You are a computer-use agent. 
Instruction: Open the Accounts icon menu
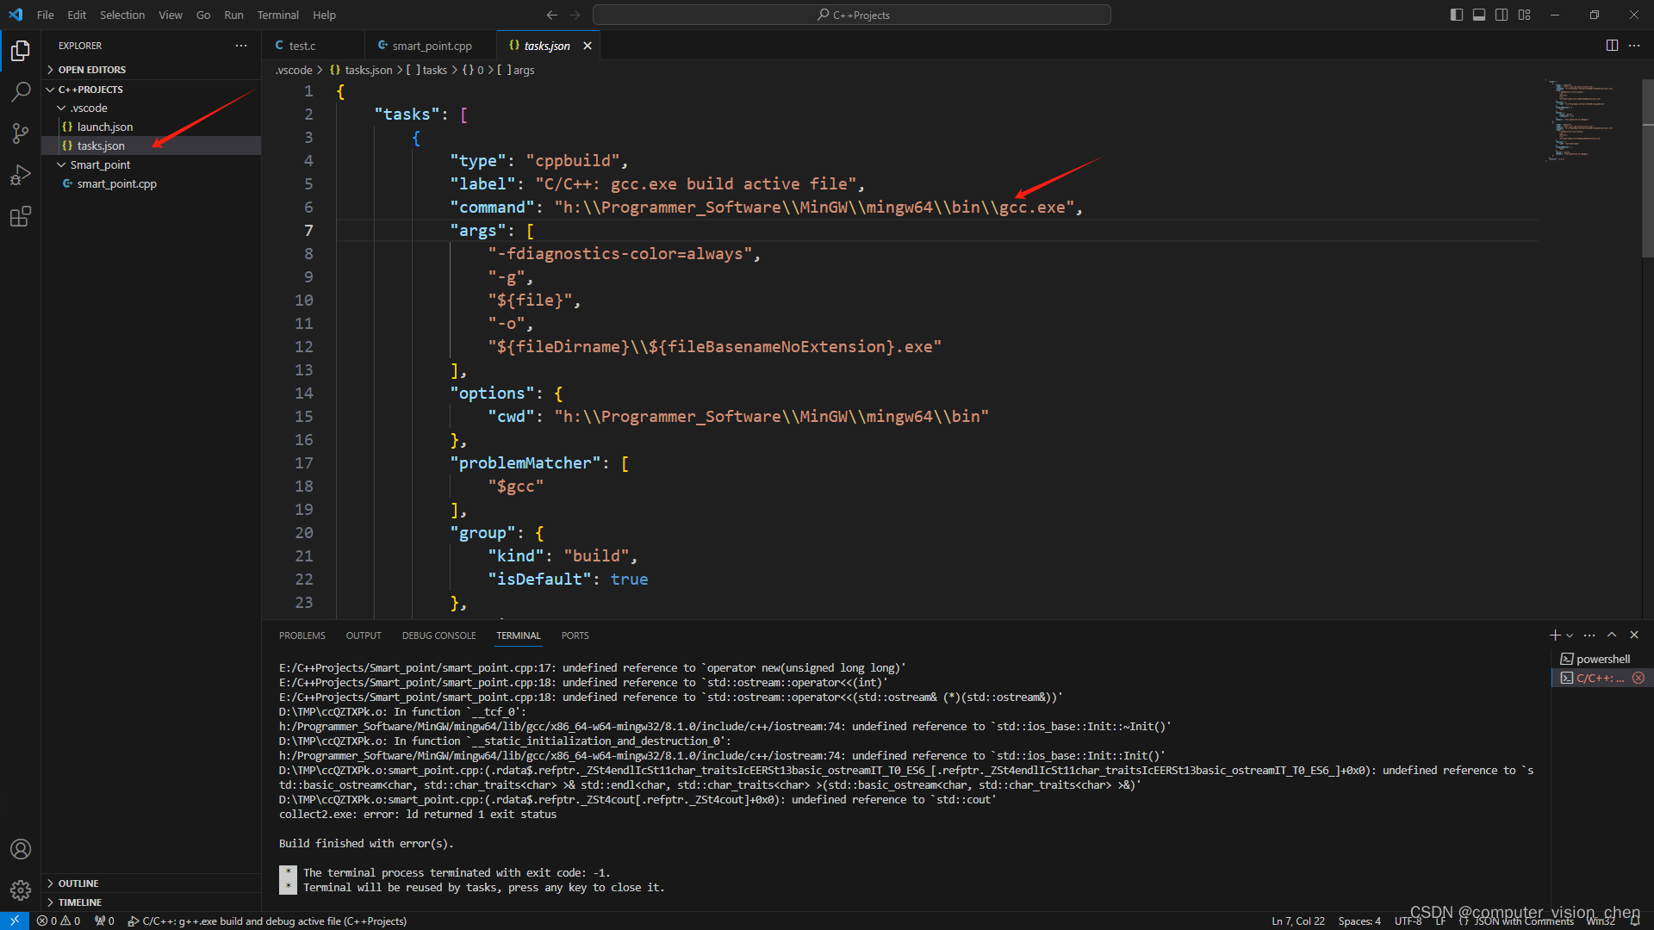(x=21, y=849)
